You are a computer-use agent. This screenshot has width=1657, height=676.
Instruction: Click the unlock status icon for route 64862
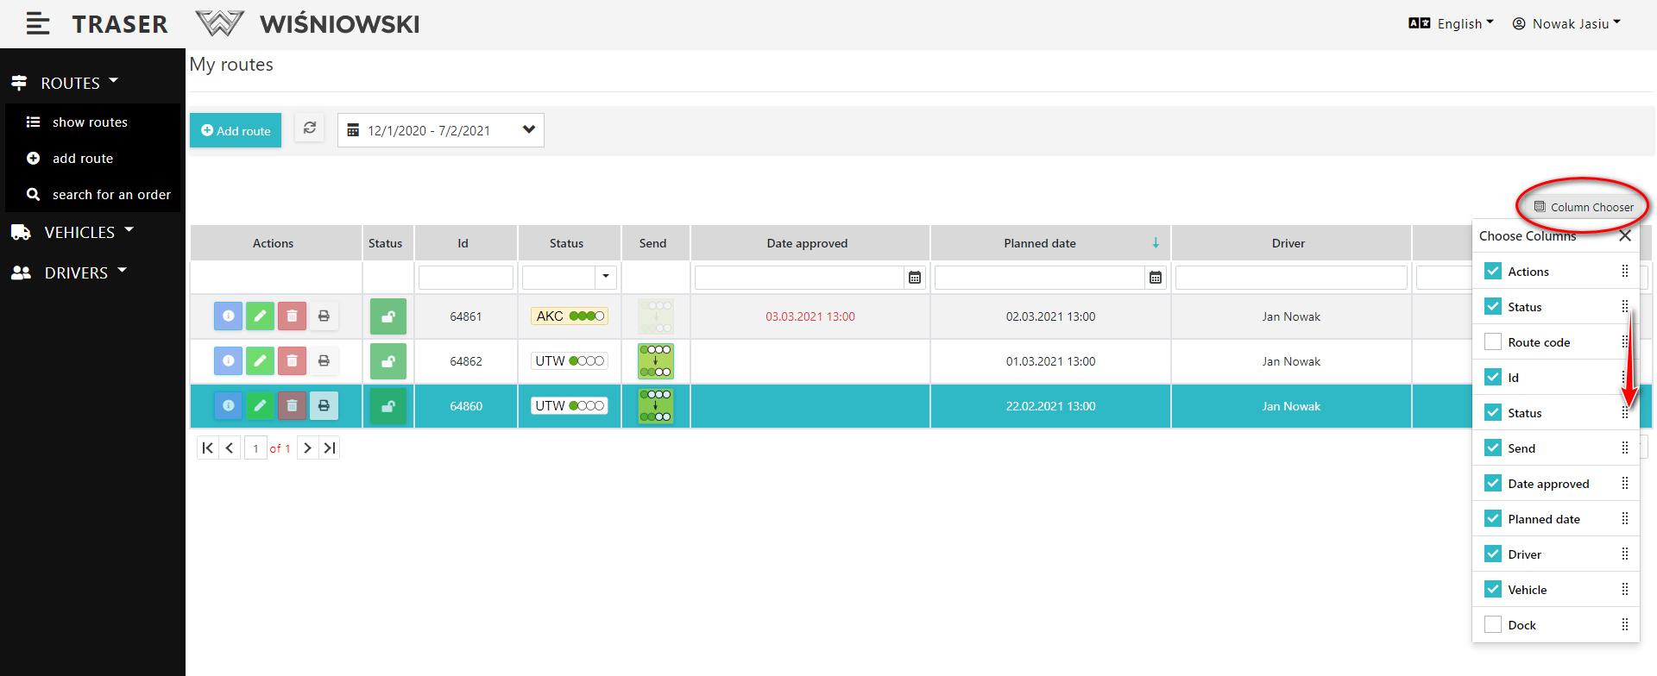[388, 361]
